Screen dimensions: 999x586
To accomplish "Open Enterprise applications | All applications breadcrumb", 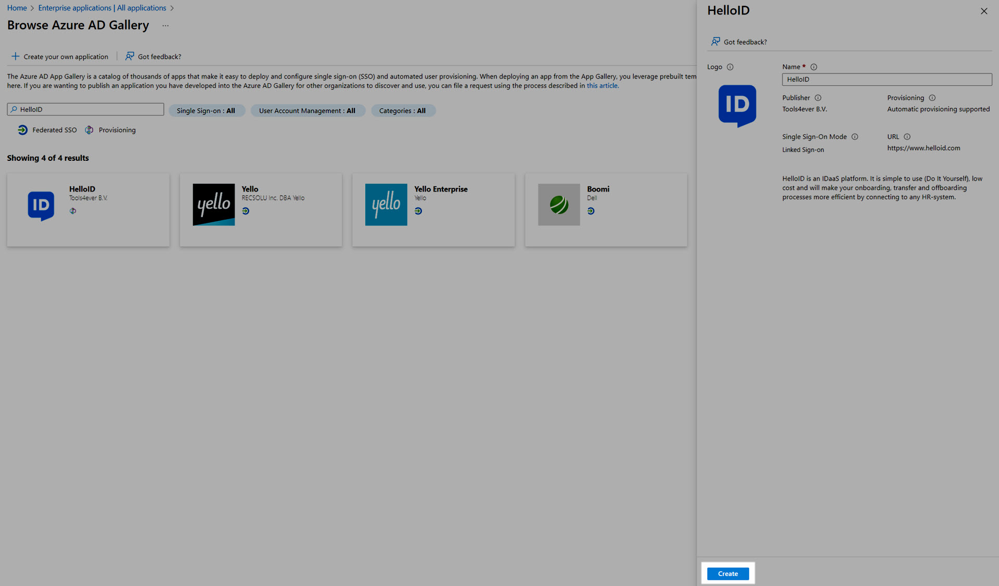I will [102, 8].
